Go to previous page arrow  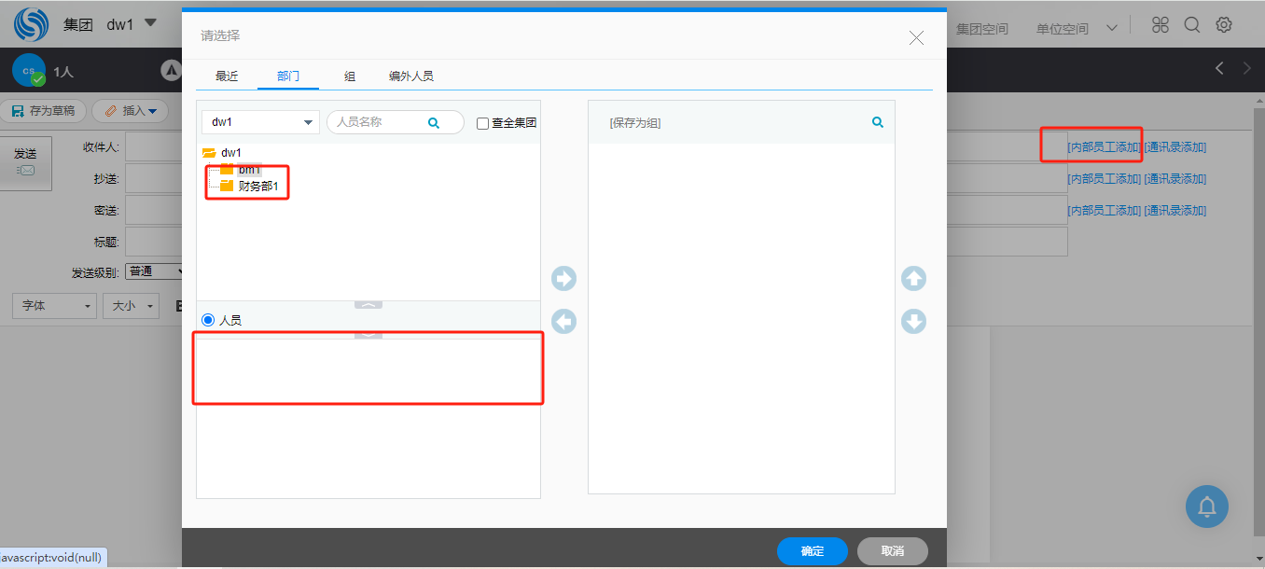coord(1218,68)
